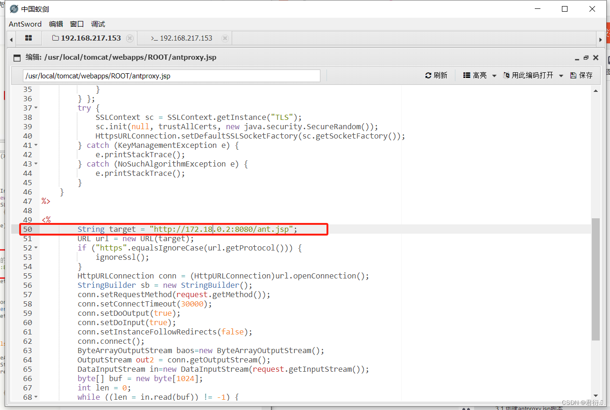Close the terminal tab 192.168.217.153
This screenshot has width=610, height=410.
click(225, 38)
